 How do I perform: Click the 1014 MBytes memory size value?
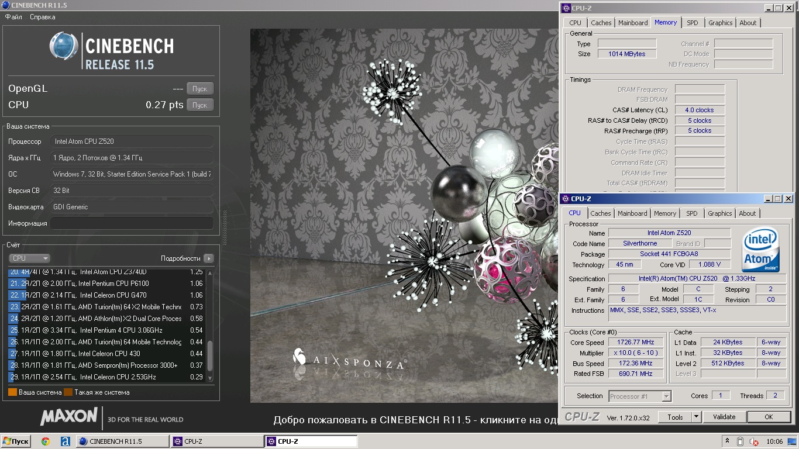pos(626,54)
